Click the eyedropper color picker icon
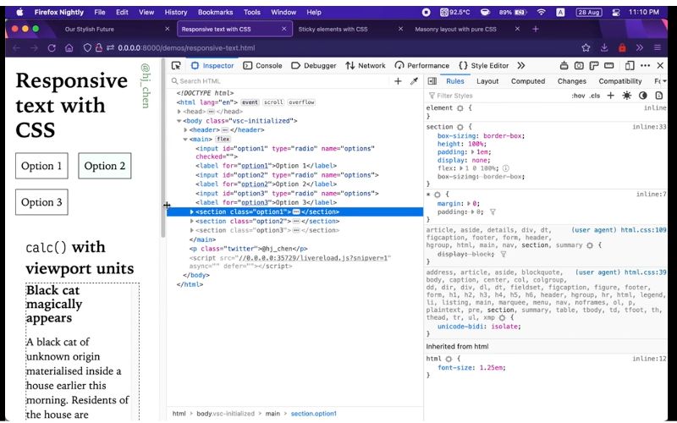 tap(414, 81)
